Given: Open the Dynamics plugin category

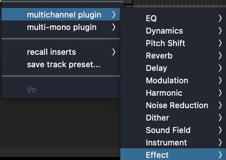Looking at the screenshot, I should tap(173, 31).
